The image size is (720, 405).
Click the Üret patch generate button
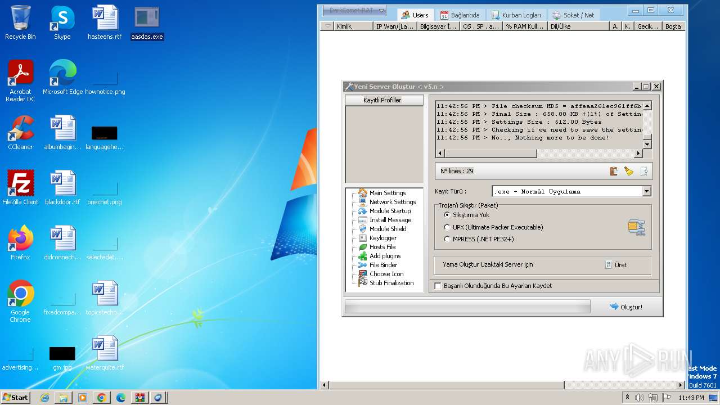pos(616,264)
